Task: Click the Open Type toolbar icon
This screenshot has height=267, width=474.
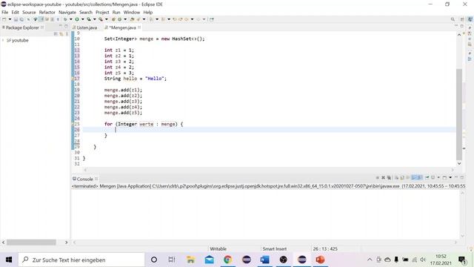Action: click(132, 19)
